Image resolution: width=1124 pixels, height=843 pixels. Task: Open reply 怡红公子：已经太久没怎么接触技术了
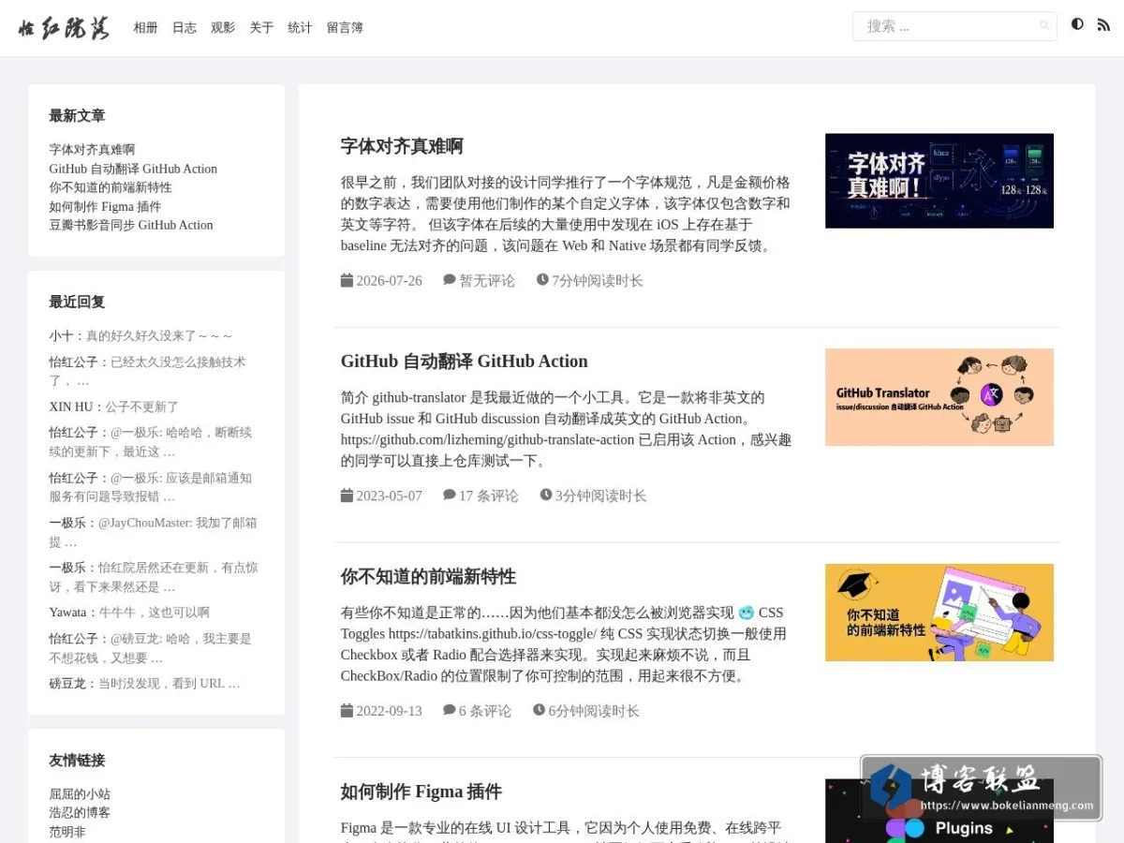[x=147, y=371]
